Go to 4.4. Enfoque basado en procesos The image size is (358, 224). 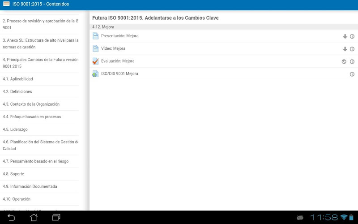[39, 117]
